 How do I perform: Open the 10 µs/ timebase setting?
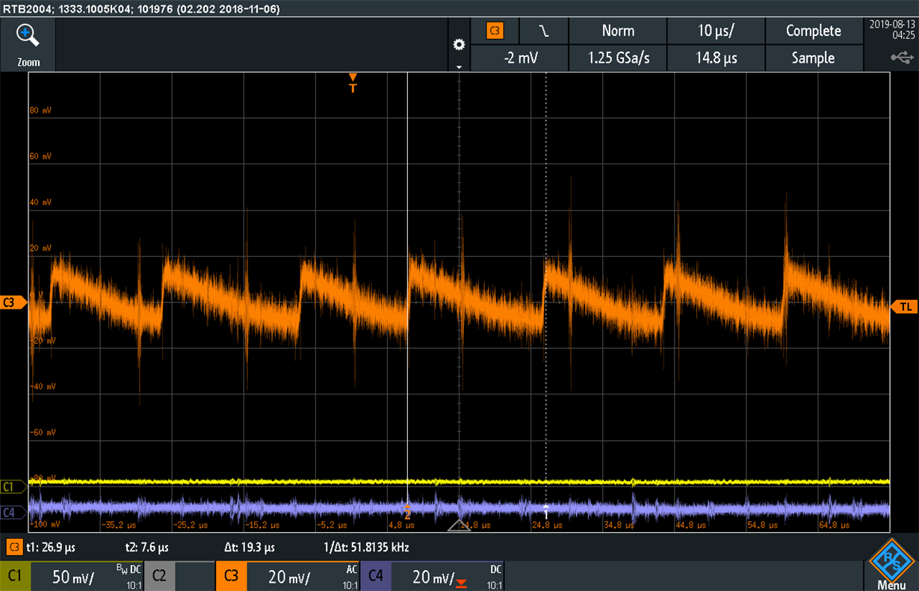[716, 31]
